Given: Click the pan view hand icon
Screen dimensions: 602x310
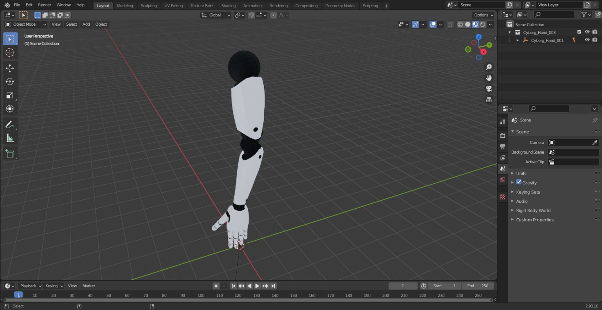Looking at the screenshot, I should (488, 78).
